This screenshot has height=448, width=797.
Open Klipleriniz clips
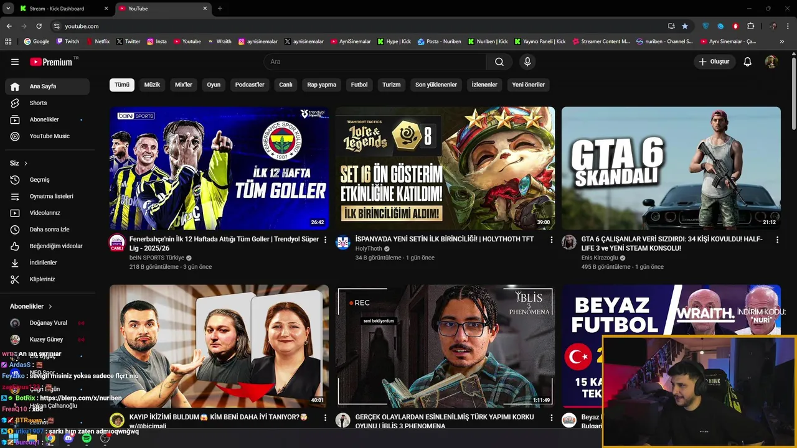click(47, 279)
